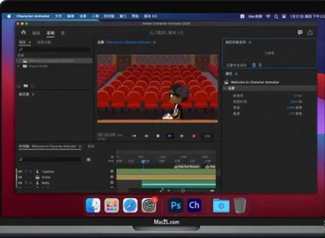This screenshot has height=238, width=325.
Task: Click the Project panel search field
Action: point(55,49)
